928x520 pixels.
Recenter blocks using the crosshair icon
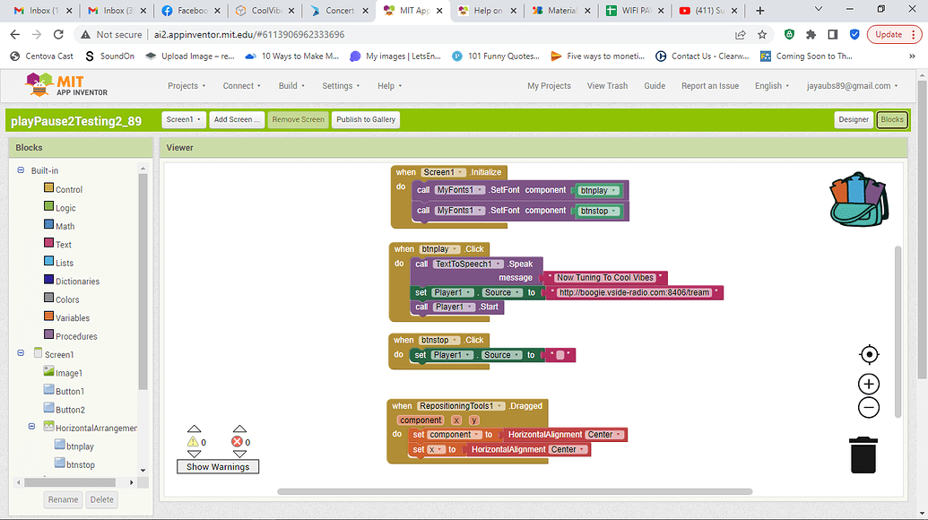point(868,354)
